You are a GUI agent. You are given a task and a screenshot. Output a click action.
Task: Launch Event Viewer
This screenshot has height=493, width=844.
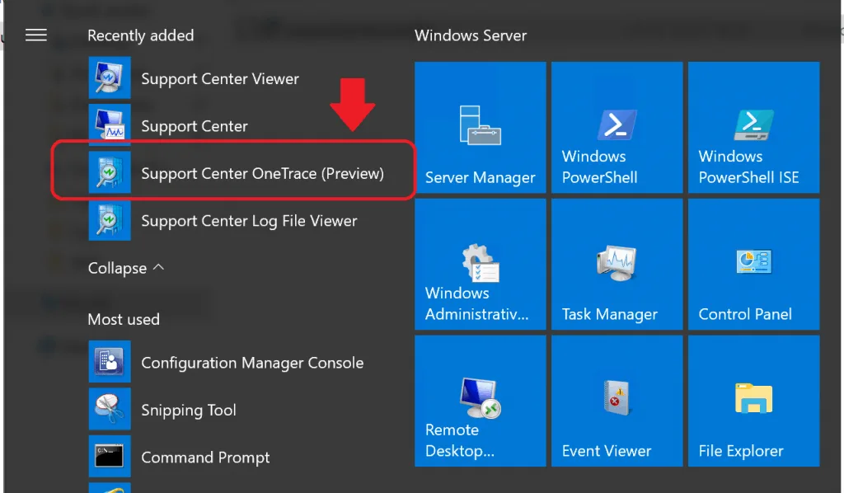[617, 400]
